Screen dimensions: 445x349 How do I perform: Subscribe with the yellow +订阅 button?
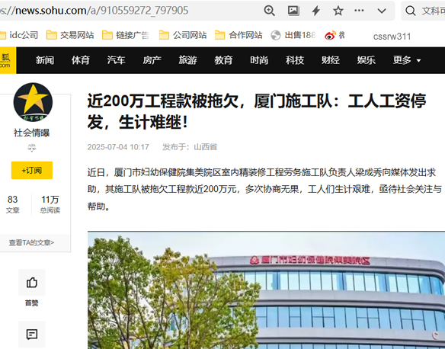tap(32, 170)
